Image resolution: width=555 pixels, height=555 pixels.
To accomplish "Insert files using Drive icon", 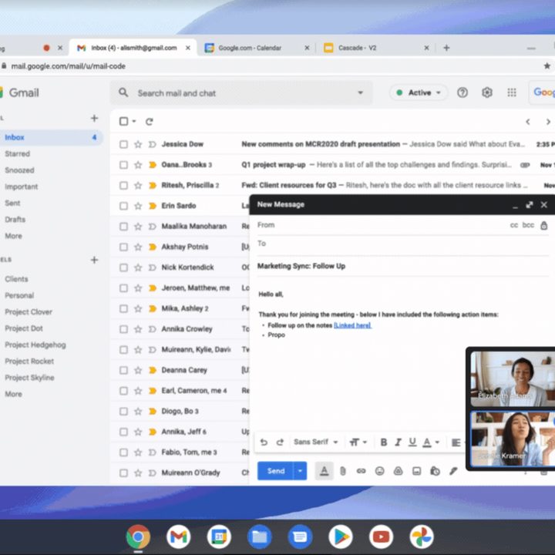I will (x=399, y=471).
